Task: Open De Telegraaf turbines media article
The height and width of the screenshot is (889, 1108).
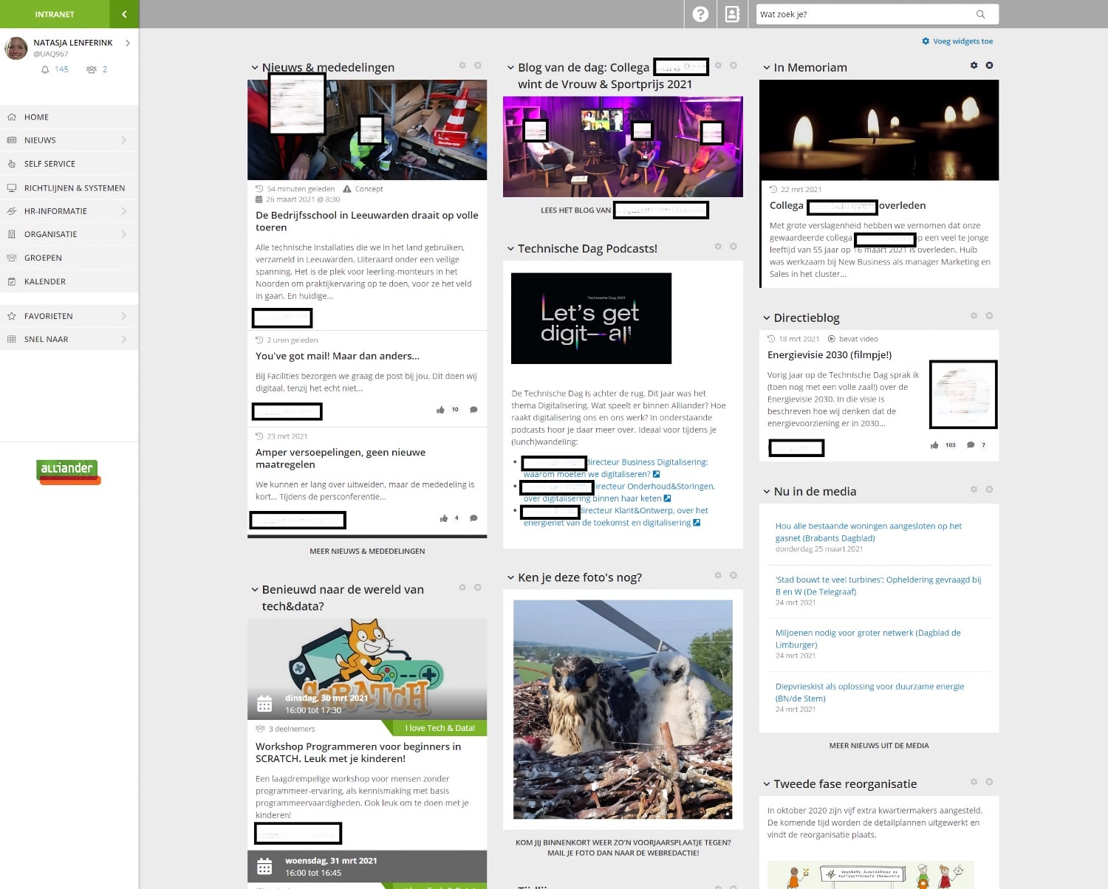Action: point(878,586)
